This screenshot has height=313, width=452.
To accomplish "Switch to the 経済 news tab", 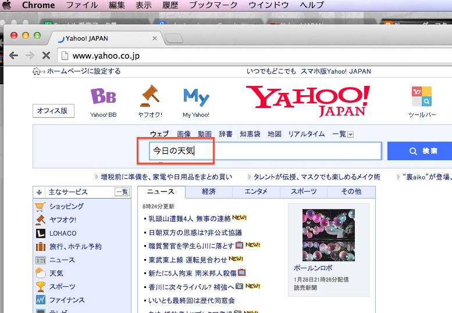I will pyautogui.click(x=209, y=192).
